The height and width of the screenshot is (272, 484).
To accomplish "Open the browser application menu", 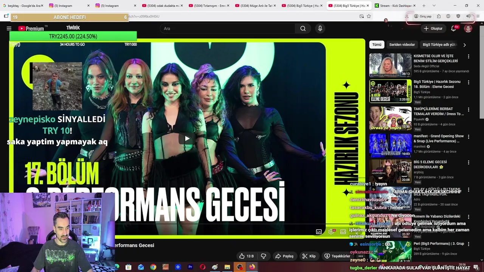I will tap(478, 16).
